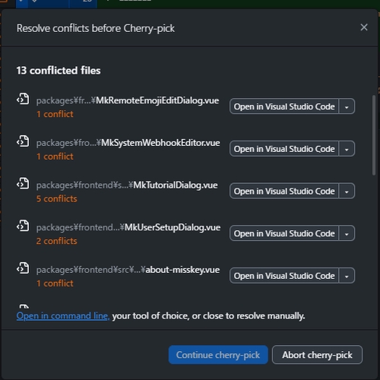380x380 pixels.
Task: Open MkTutorialDialog.vue in Visual Studio Code
Action: (x=284, y=191)
